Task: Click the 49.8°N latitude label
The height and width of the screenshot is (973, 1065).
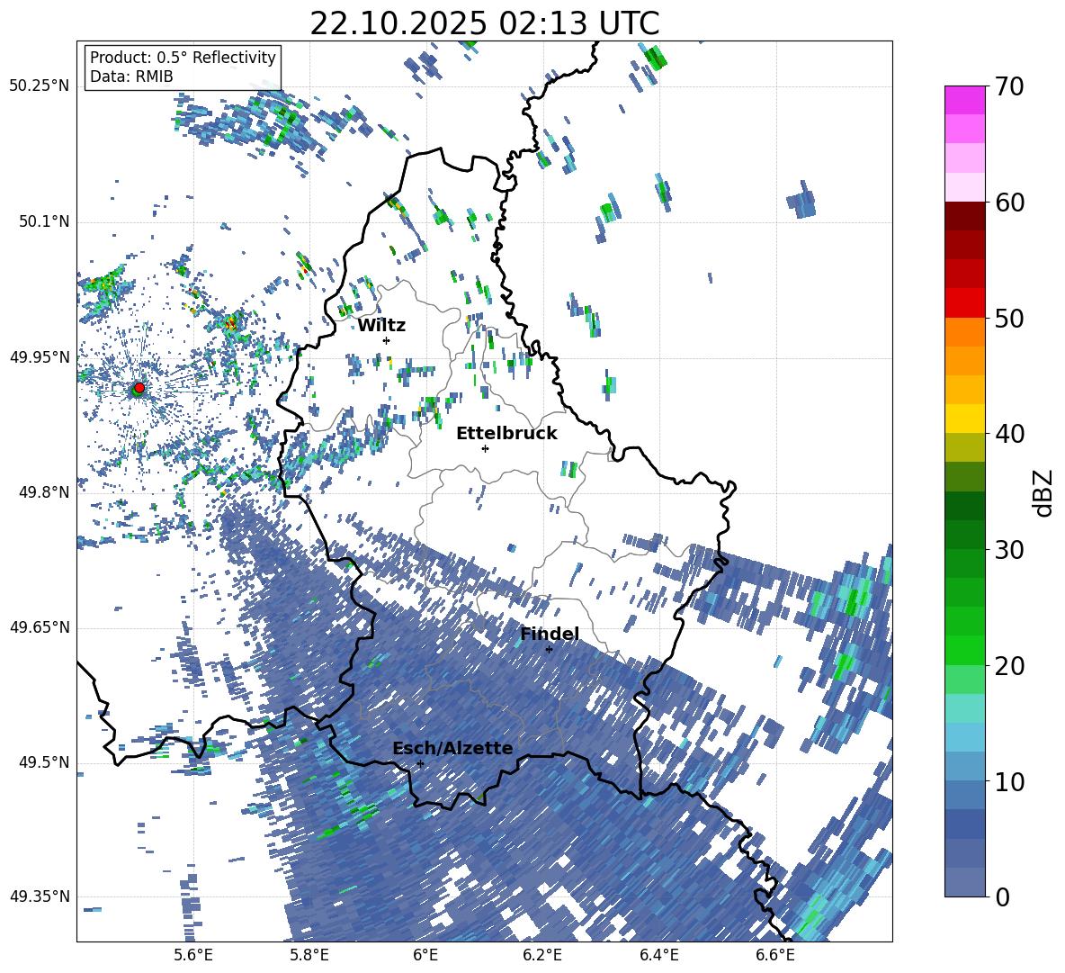Action: coord(43,492)
